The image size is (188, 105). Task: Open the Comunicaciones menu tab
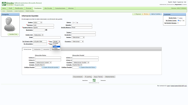coord(60,8)
